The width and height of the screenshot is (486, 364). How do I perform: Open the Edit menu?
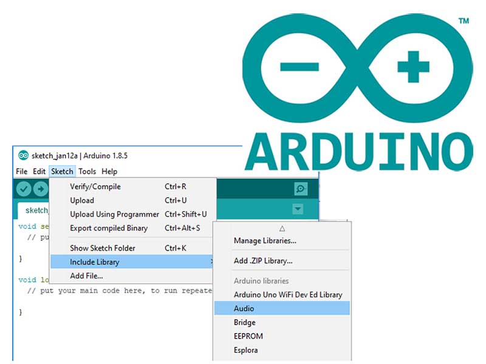tap(39, 172)
